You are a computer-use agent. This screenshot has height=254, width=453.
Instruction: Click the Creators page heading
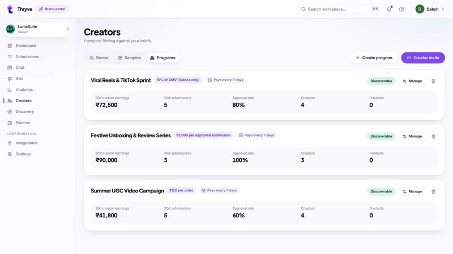pos(102,32)
